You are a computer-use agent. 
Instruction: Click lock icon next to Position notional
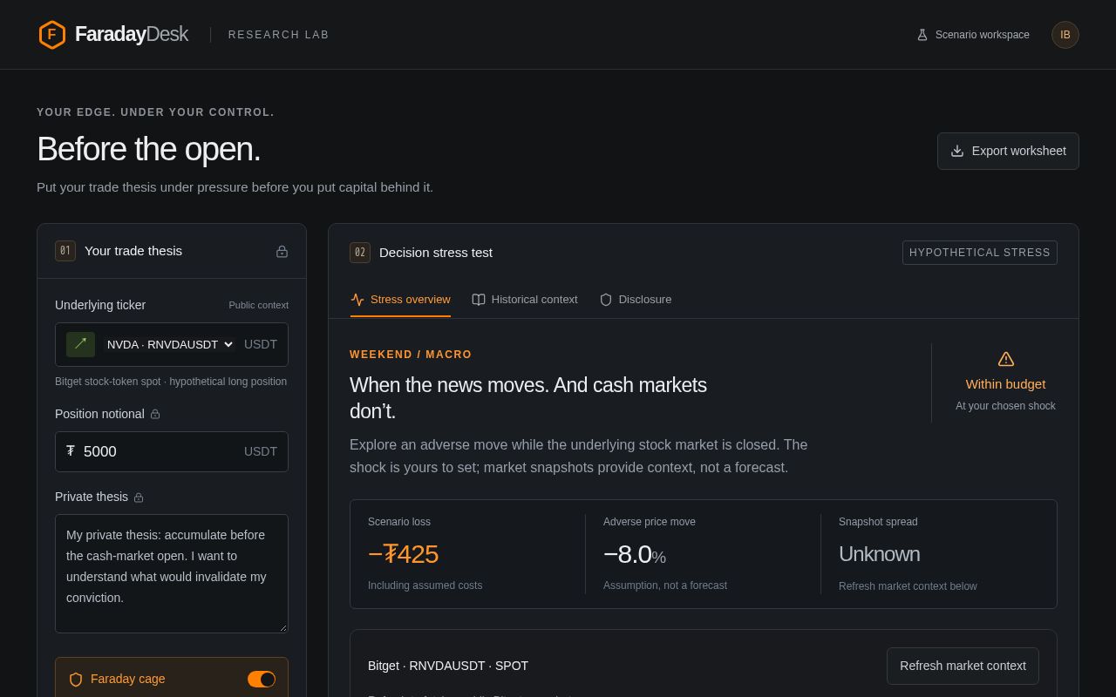[x=155, y=415]
